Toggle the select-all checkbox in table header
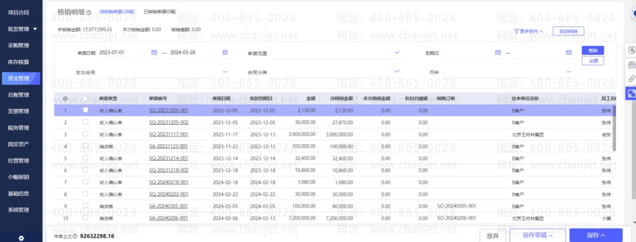The image size is (636, 242). point(86,98)
